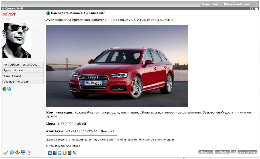Click the computer monitor IP icon
The image size is (260, 159).
[23, 152]
